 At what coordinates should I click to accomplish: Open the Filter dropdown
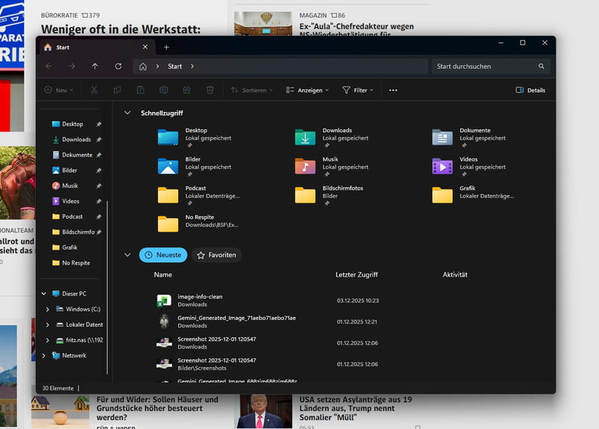358,90
